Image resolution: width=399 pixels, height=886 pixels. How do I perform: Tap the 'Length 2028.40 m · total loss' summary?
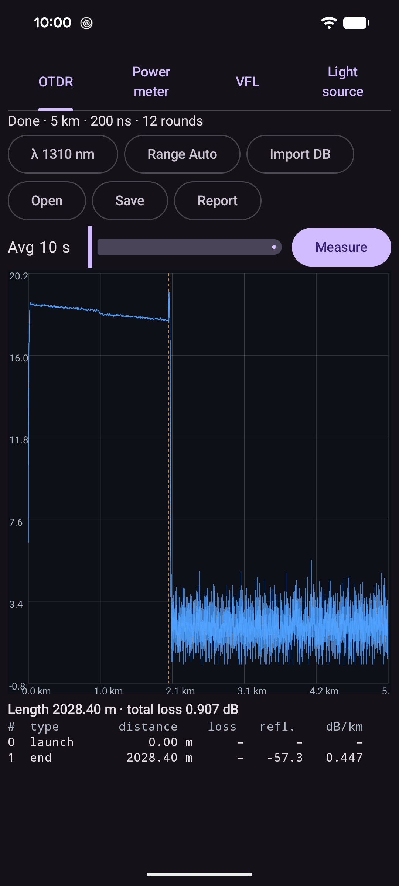[x=123, y=710]
